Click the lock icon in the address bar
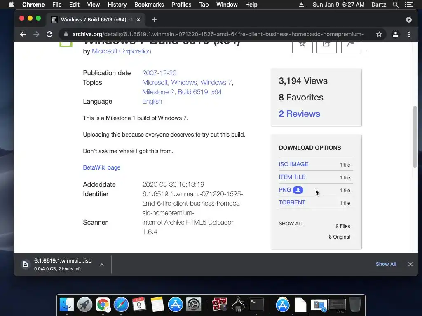The height and width of the screenshot is (316, 422). pyautogui.click(x=66, y=34)
